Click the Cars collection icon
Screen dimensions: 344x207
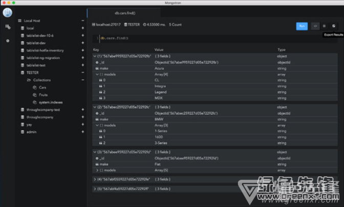point(35,87)
